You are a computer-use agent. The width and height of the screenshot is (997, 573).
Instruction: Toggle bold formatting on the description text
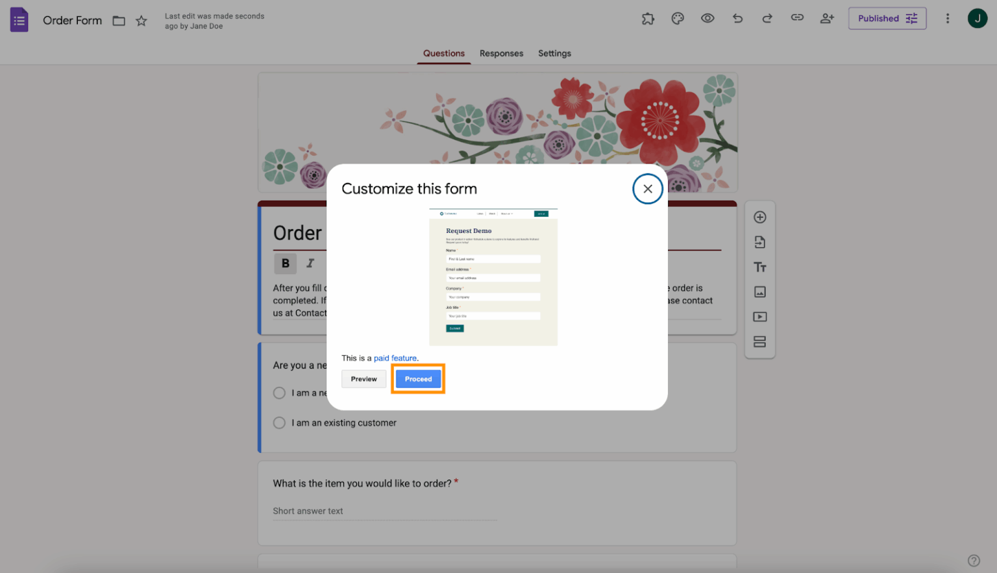285,263
